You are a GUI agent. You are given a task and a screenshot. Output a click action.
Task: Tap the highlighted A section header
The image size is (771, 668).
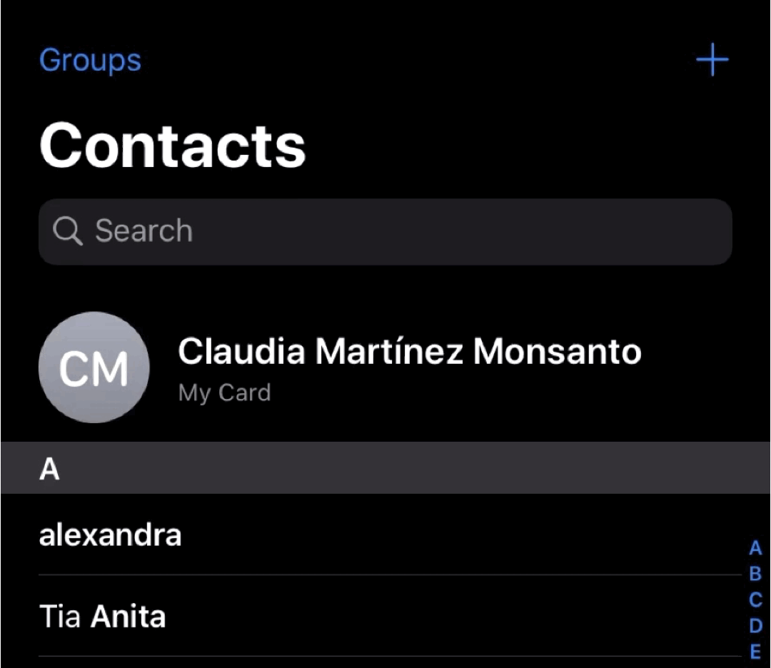click(x=49, y=467)
